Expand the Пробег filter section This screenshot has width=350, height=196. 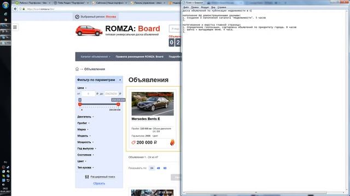coord(83,123)
